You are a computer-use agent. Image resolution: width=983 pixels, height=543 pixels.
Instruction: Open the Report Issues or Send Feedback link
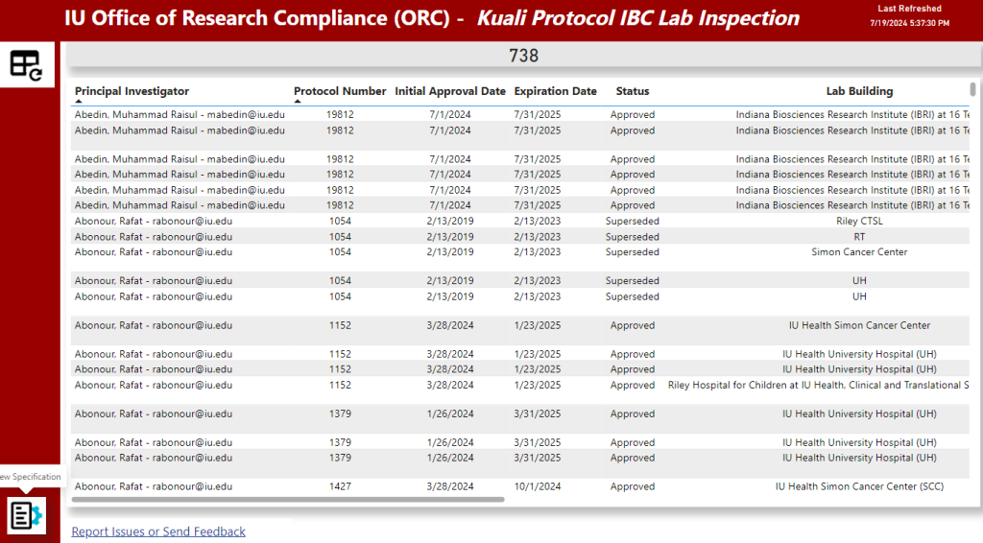click(x=158, y=531)
